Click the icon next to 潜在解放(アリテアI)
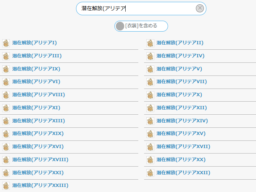This screenshot has height=192, width=256. click(6, 43)
